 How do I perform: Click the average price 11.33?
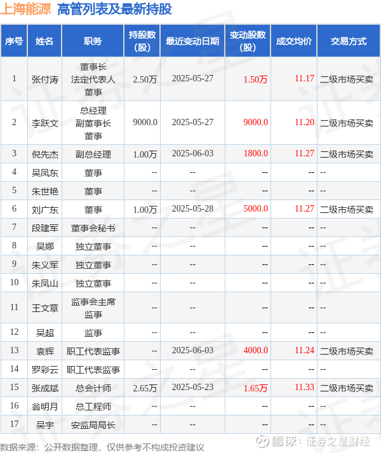point(304,387)
